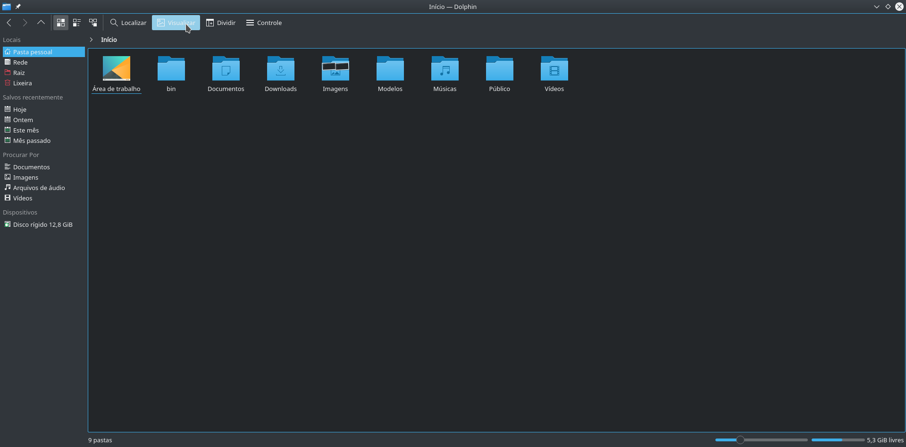Go back with the left arrow

9,23
